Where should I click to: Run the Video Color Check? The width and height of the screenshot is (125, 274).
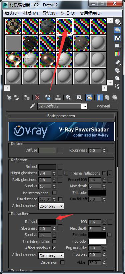(x=117, y=54)
